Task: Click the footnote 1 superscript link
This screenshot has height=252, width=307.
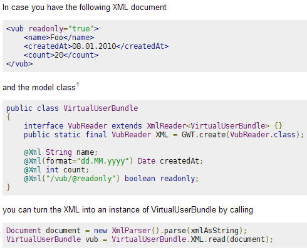Action: (78, 85)
